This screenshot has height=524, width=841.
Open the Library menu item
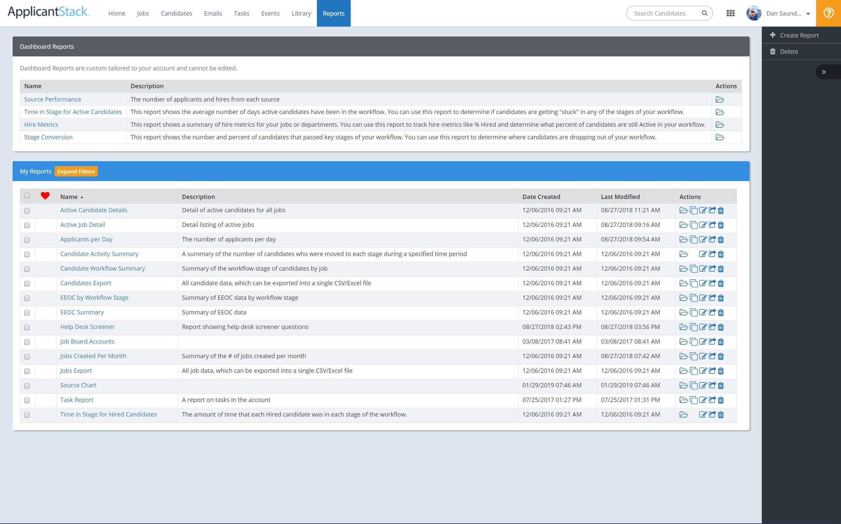click(301, 13)
